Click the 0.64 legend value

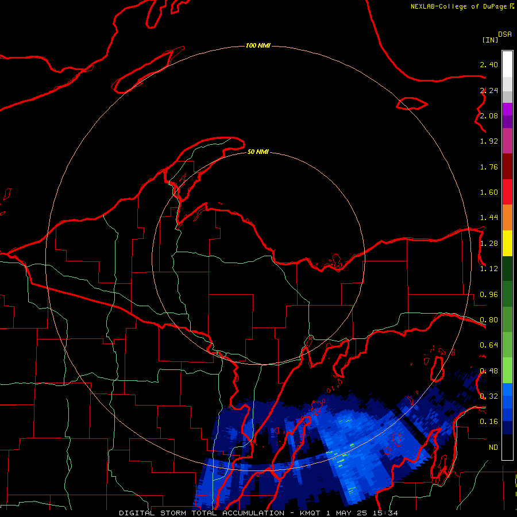[x=489, y=345]
